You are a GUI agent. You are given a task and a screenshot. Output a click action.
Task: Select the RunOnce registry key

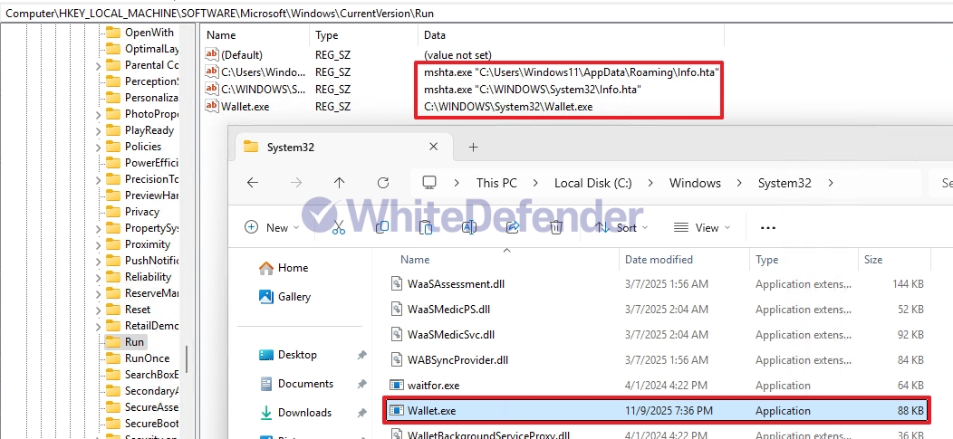click(x=147, y=358)
